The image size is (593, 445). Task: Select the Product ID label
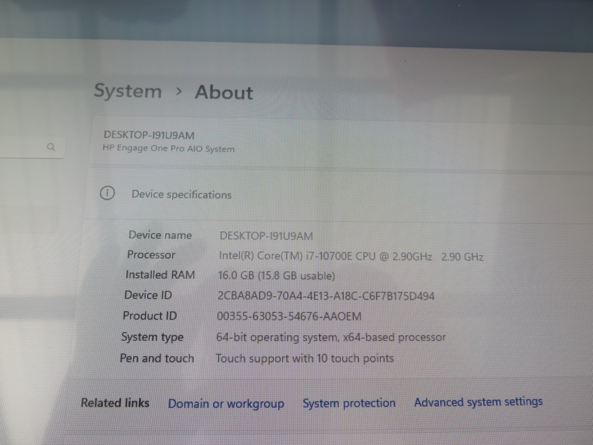(x=150, y=316)
